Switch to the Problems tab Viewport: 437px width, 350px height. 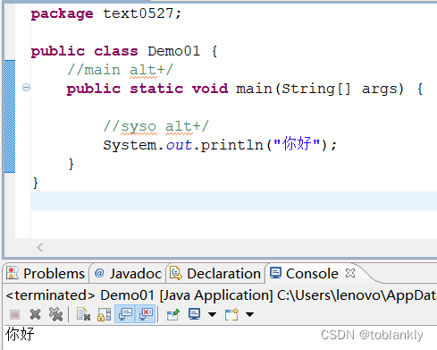[x=46, y=273]
